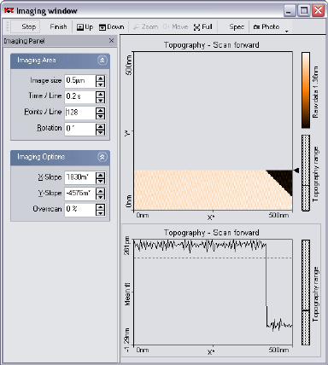Increase Rotation value using up arrow
Viewport: 328px width, 365px height.
coord(100,125)
